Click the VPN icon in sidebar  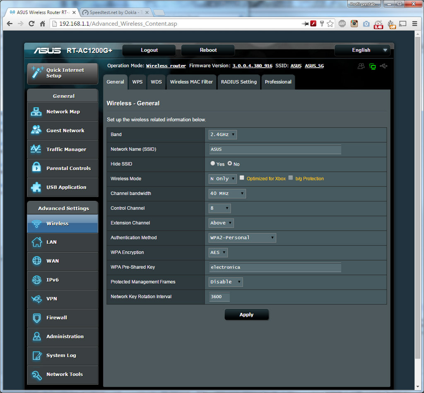pyautogui.click(x=37, y=299)
